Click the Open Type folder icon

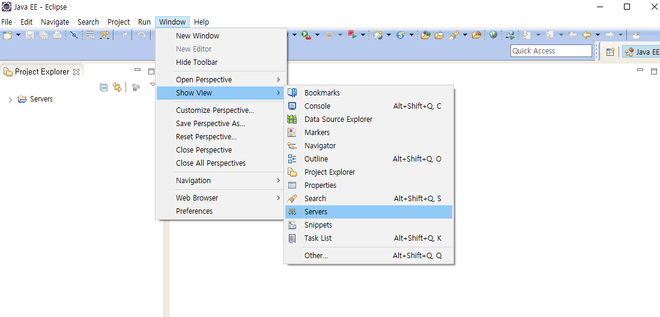(x=426, y=35)
